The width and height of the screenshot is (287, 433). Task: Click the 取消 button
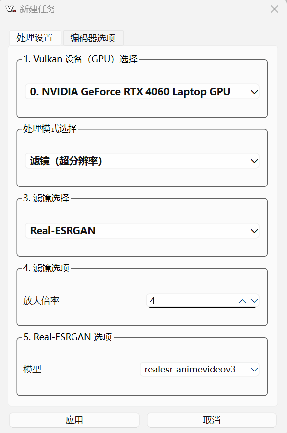click(212, 420)
